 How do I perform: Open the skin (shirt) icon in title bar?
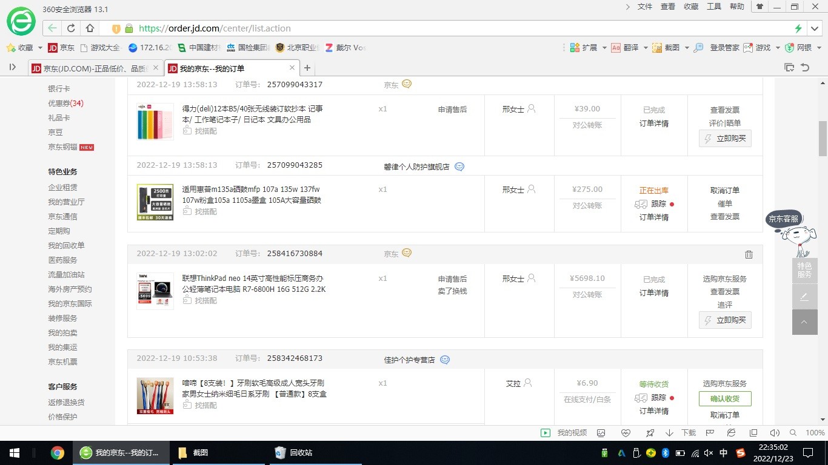click(759, 7)
